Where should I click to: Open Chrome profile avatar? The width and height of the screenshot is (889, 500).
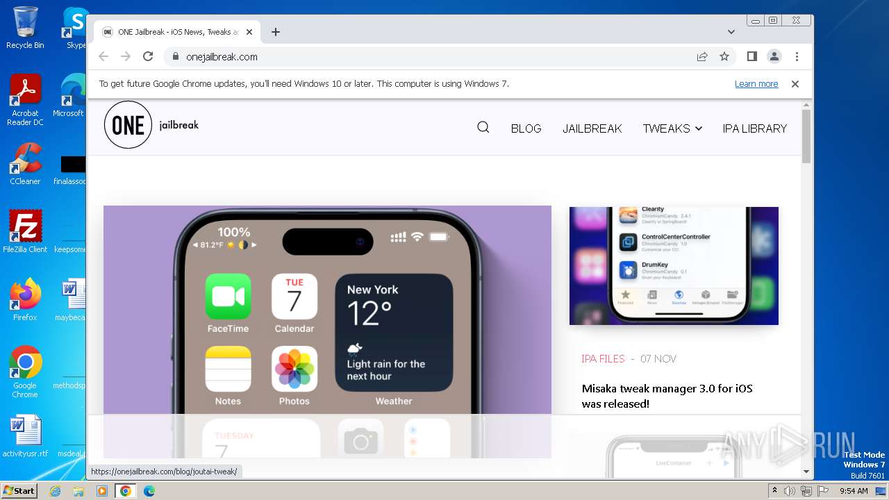point(774,57)
